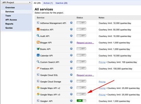The image size is (141, 104).
Task: Switch to the Inactive (28) tab
Action: (x=62, y=3)
